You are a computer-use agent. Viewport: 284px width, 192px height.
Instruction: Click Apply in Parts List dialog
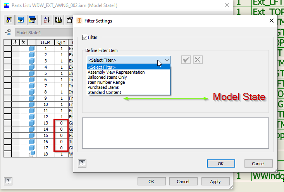coord(215,182)
